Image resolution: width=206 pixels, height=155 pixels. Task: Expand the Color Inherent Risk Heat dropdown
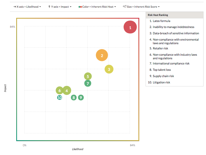coord(97,6)
